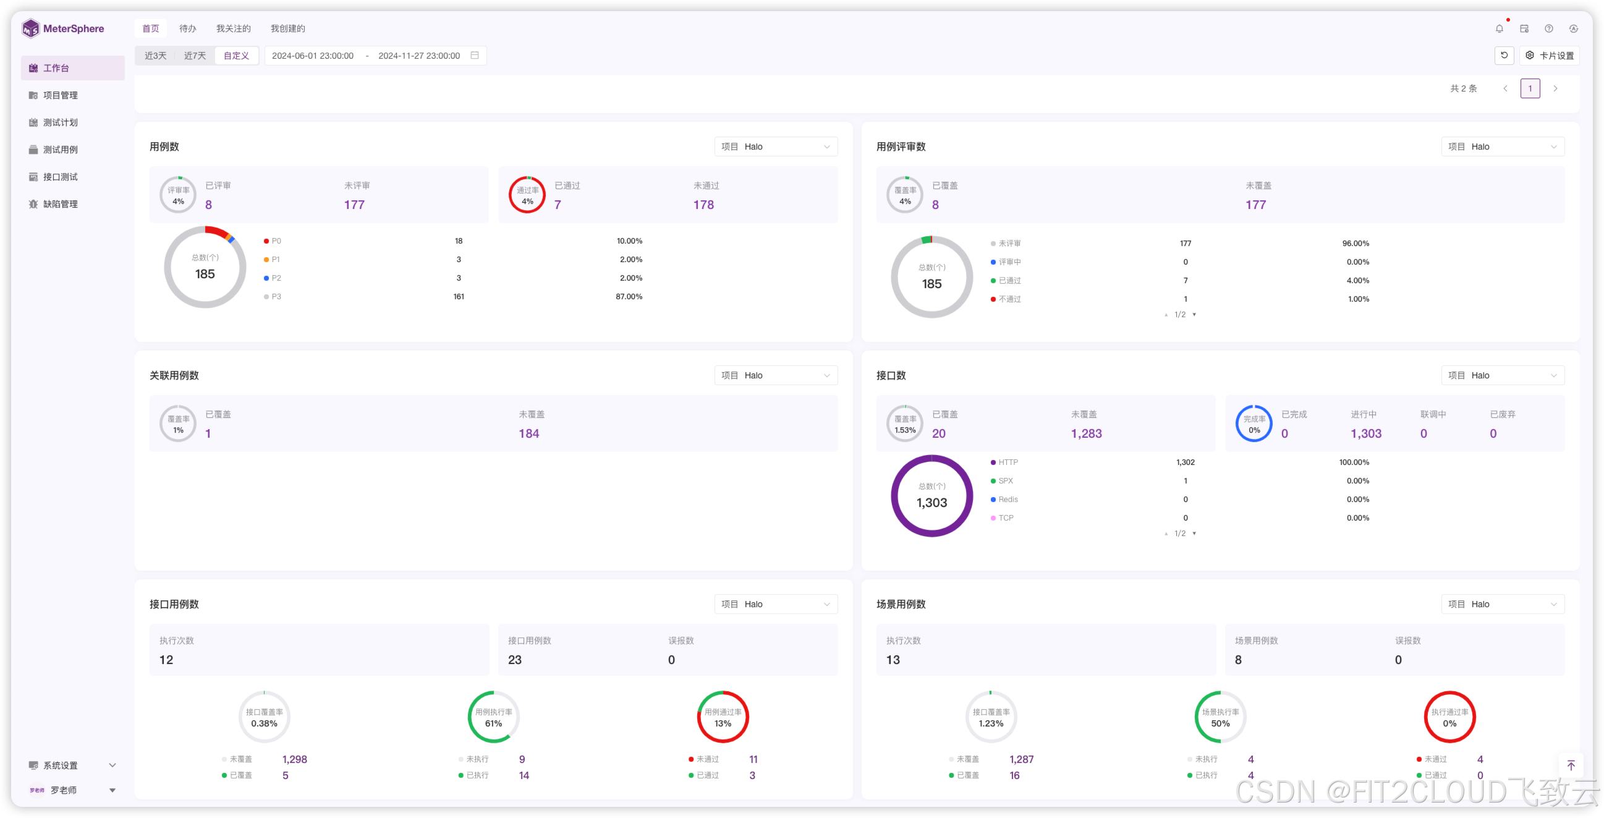This screenshot has height=818, width=1604.
Task: Click the 场景执行率 50% ring
Action: (x=1220, y=717)
